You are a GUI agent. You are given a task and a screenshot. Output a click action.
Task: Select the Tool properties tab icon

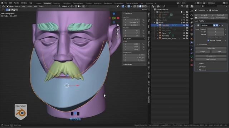pyautogui.click(x=192, y=11)
